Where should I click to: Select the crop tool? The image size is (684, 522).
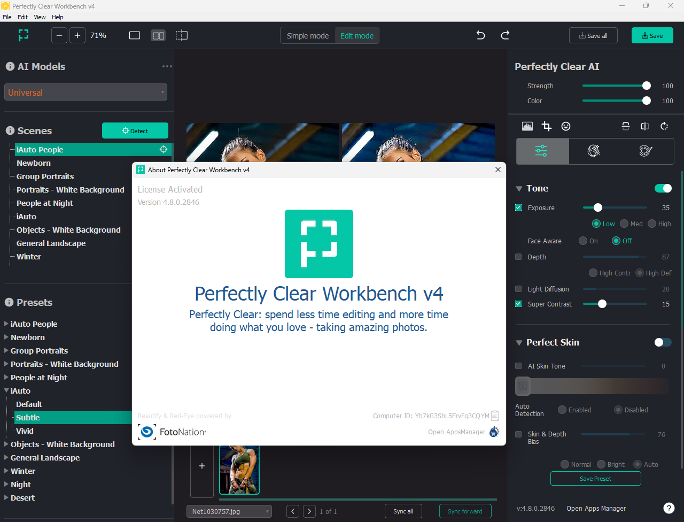pos(547,126)
